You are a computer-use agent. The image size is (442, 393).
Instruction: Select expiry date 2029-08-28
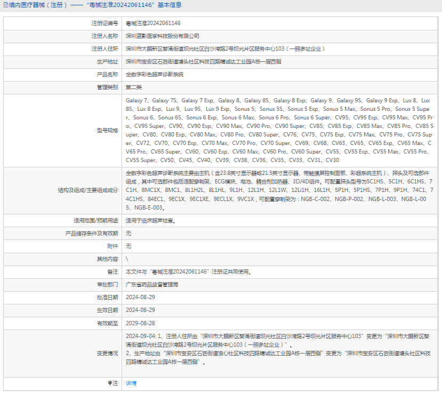point(140,323)
